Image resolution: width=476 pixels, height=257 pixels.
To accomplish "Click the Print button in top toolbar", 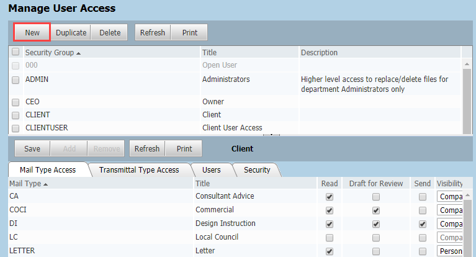I will (x=189, y=32).
